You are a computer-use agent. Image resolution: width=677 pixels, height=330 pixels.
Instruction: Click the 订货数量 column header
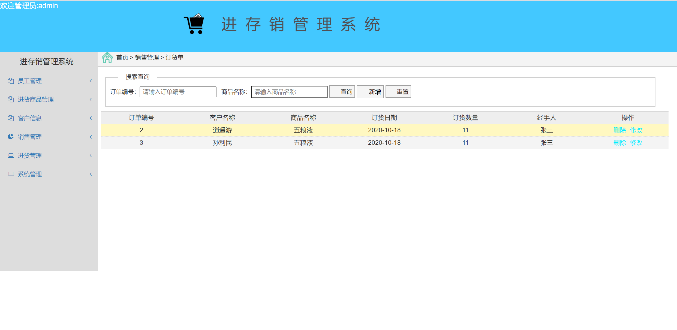pyautogui.click(x=465, y=118)
